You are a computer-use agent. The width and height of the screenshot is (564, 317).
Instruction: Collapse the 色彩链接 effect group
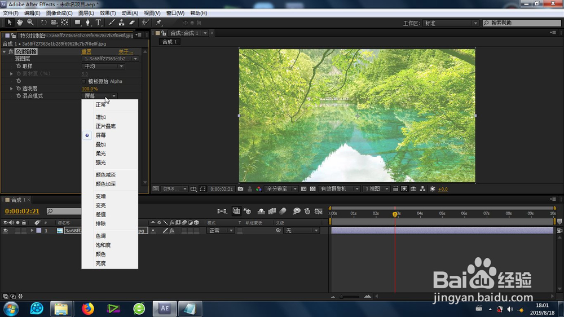tap(5, 51)
